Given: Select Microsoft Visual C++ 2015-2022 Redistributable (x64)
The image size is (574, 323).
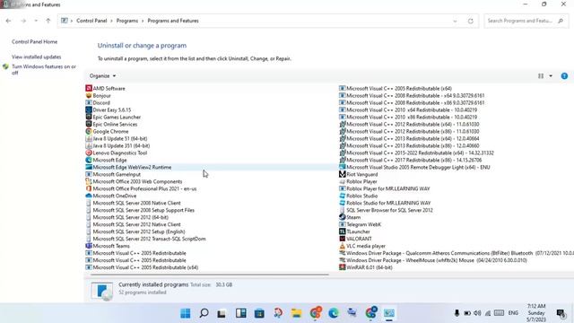Looking at the screenshot, I should pyautogui.click(x=420, y=153).
